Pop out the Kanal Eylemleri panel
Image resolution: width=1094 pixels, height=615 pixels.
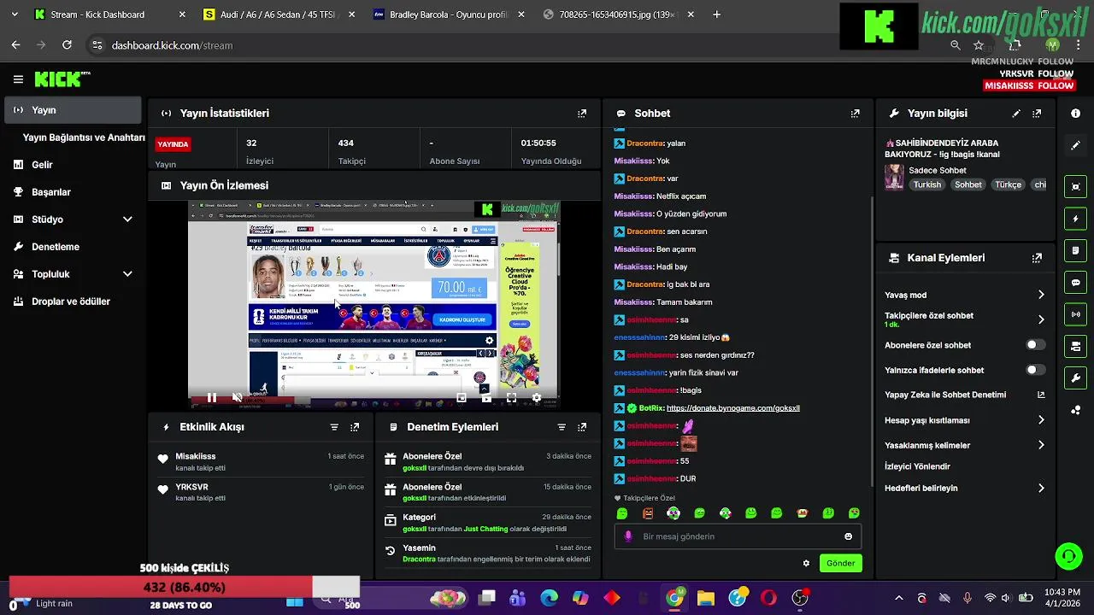(1037, 257)
